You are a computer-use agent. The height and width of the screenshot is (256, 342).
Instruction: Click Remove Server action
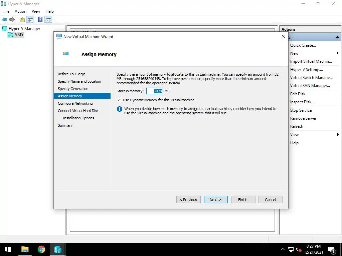click(x=303, y=118)
